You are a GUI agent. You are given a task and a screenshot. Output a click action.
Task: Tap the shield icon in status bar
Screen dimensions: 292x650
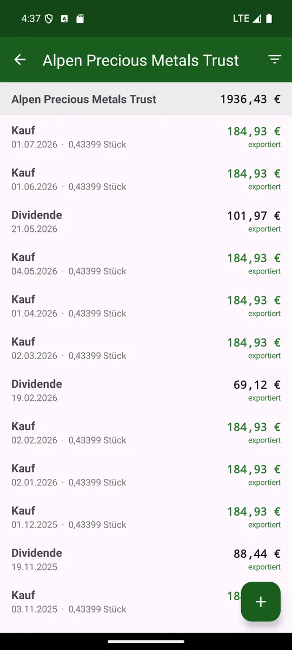[49, 18]
